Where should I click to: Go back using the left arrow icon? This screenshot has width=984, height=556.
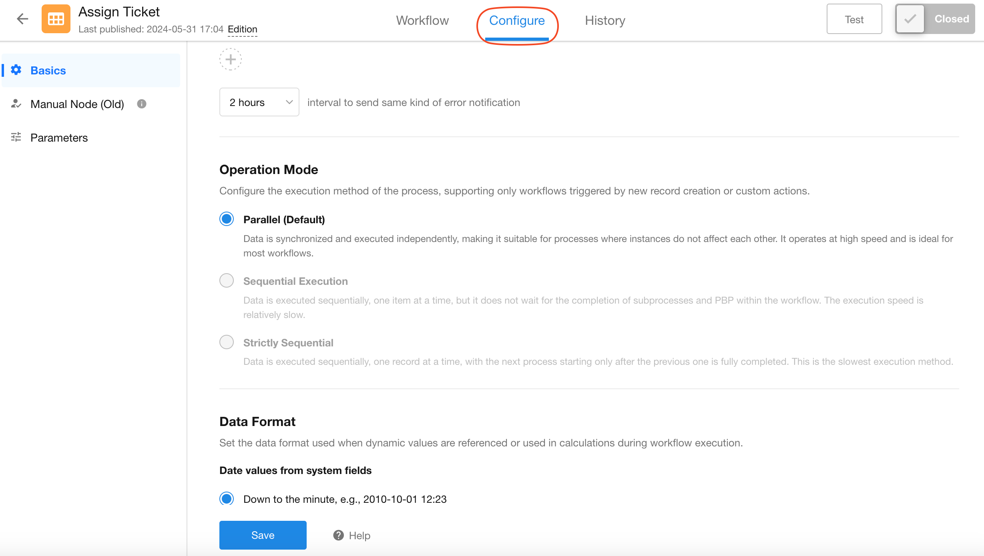[22, 19]
